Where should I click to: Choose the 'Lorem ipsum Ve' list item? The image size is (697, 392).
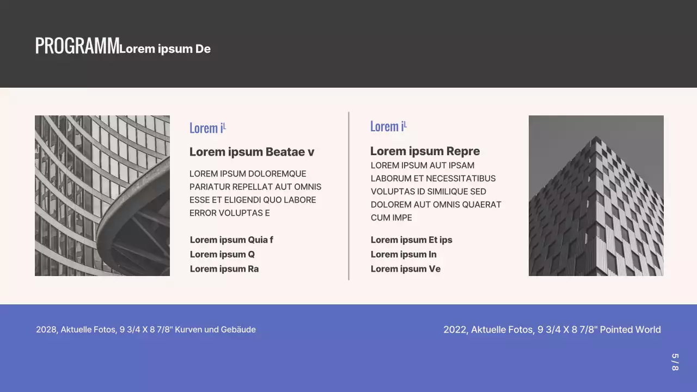(x=406, y=269)
